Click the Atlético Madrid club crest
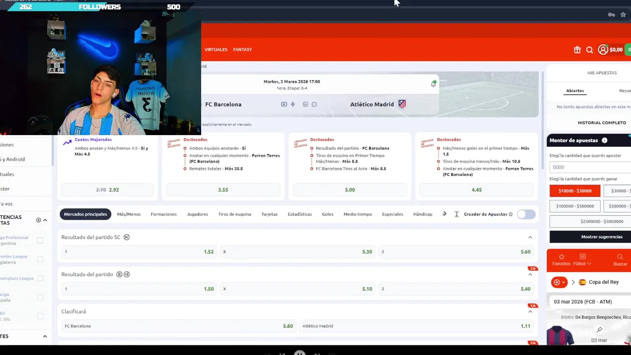Viewport: 631px width, 355px height. [402, 104]
